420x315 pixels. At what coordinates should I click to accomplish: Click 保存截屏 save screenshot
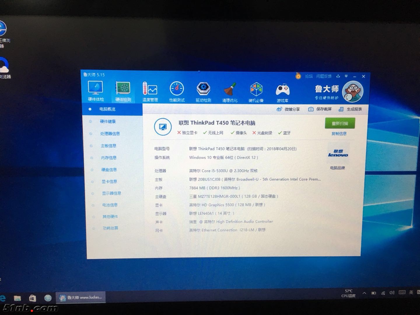(320, 109)
